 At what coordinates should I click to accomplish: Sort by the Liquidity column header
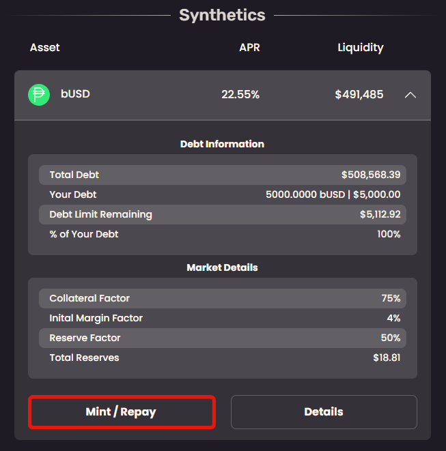360,48
